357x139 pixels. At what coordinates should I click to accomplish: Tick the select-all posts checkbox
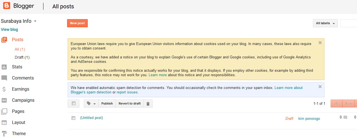coord(74,103)
